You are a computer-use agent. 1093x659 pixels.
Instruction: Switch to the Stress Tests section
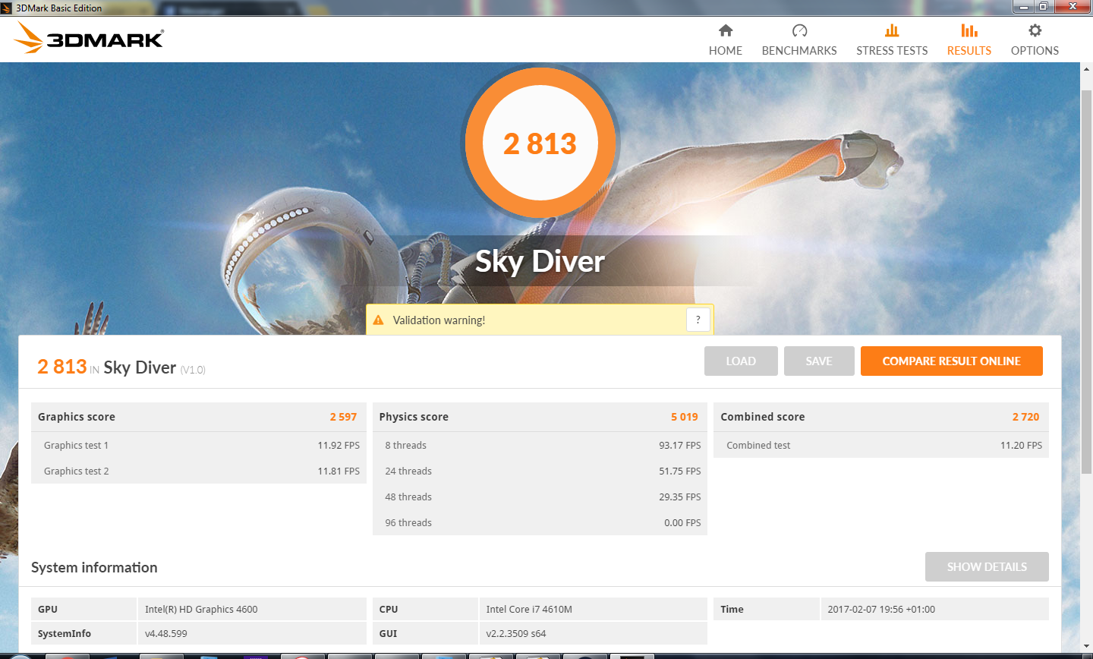click(892, 39)
